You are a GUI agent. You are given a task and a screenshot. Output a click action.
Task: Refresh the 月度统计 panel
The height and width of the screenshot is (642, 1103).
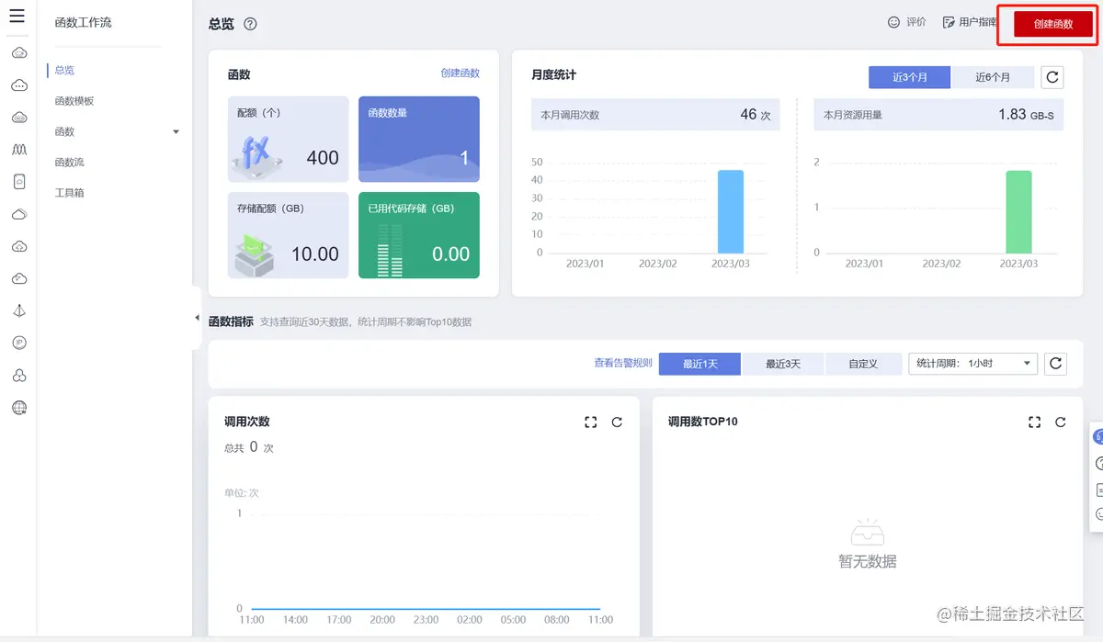click(1052, 77)
